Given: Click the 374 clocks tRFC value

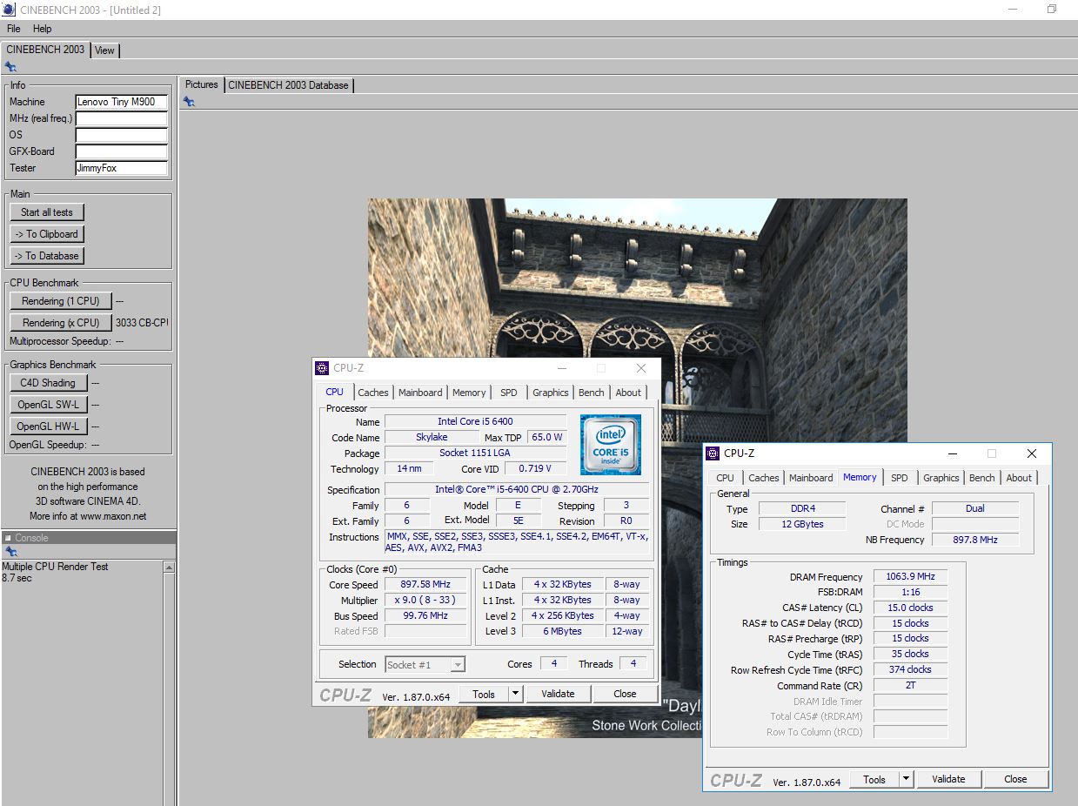Looking at the screenshot, I should pos(910,670).
